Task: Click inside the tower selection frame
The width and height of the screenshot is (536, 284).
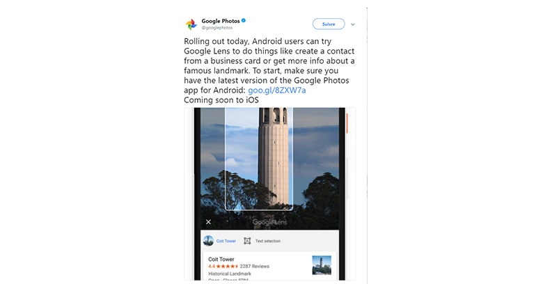Action: tap(259, 159)
